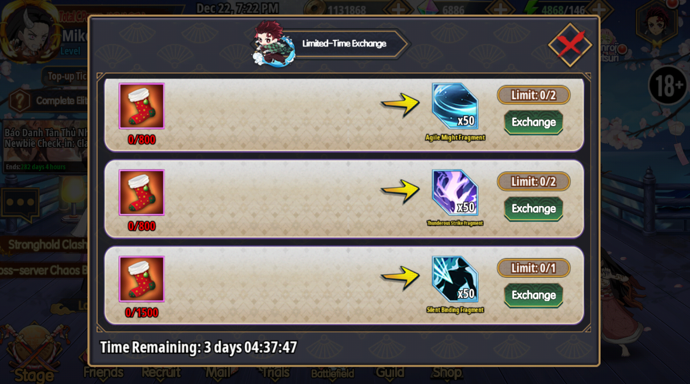
Task: Exchange for Thunderous Strike Fragment
Action: point(533,209)
